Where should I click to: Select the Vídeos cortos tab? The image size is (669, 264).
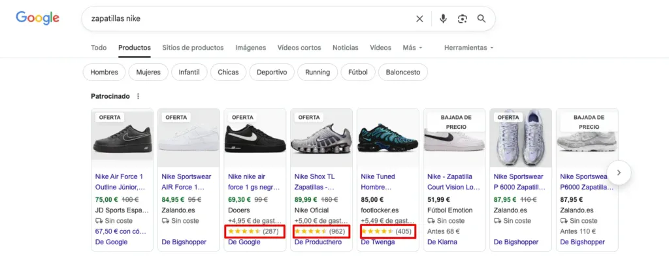click(299, 48)
